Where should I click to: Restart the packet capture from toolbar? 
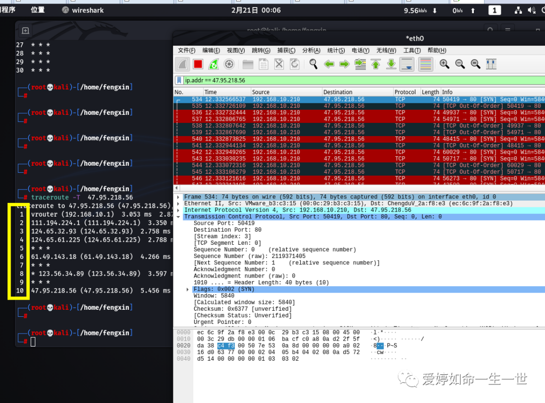point(213,64)
